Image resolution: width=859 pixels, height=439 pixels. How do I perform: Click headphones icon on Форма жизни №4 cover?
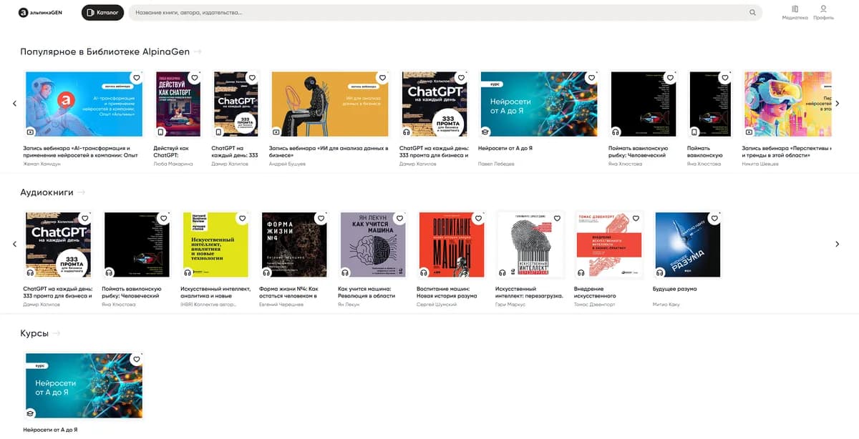266,272
